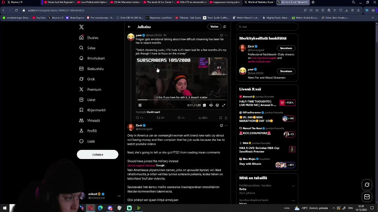
Task: Open the reply sorting filter icon
Action: tap(224, 27)
